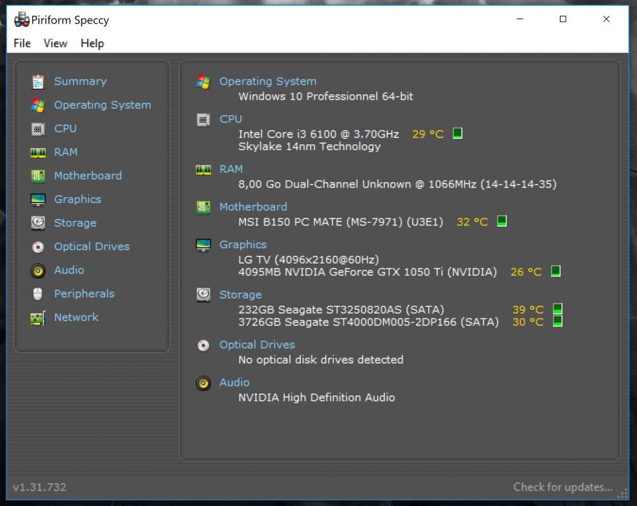Click the Optical Drives disc icon in sidebar
Image resolution: width=637 pixels, height=506 pixels.
point(38,247)
